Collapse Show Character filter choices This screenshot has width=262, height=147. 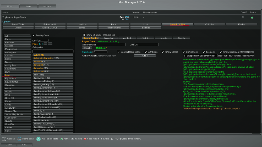[84, 35]
